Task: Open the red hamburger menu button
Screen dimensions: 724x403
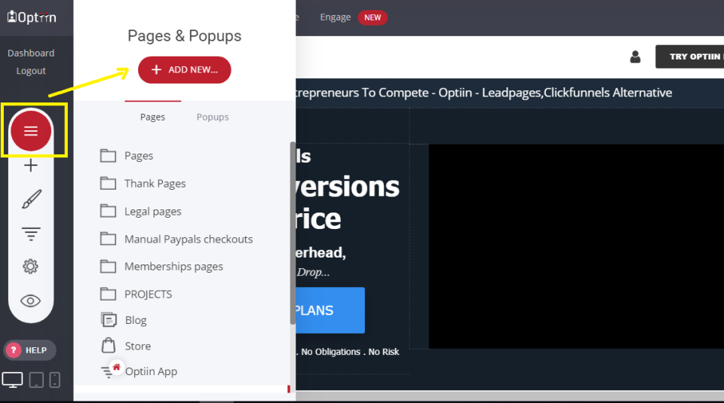Action: (31, 131)
